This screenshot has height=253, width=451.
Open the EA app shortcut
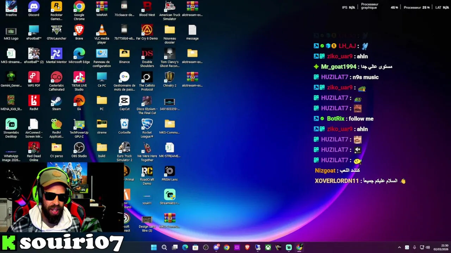(x=79, y=103)
